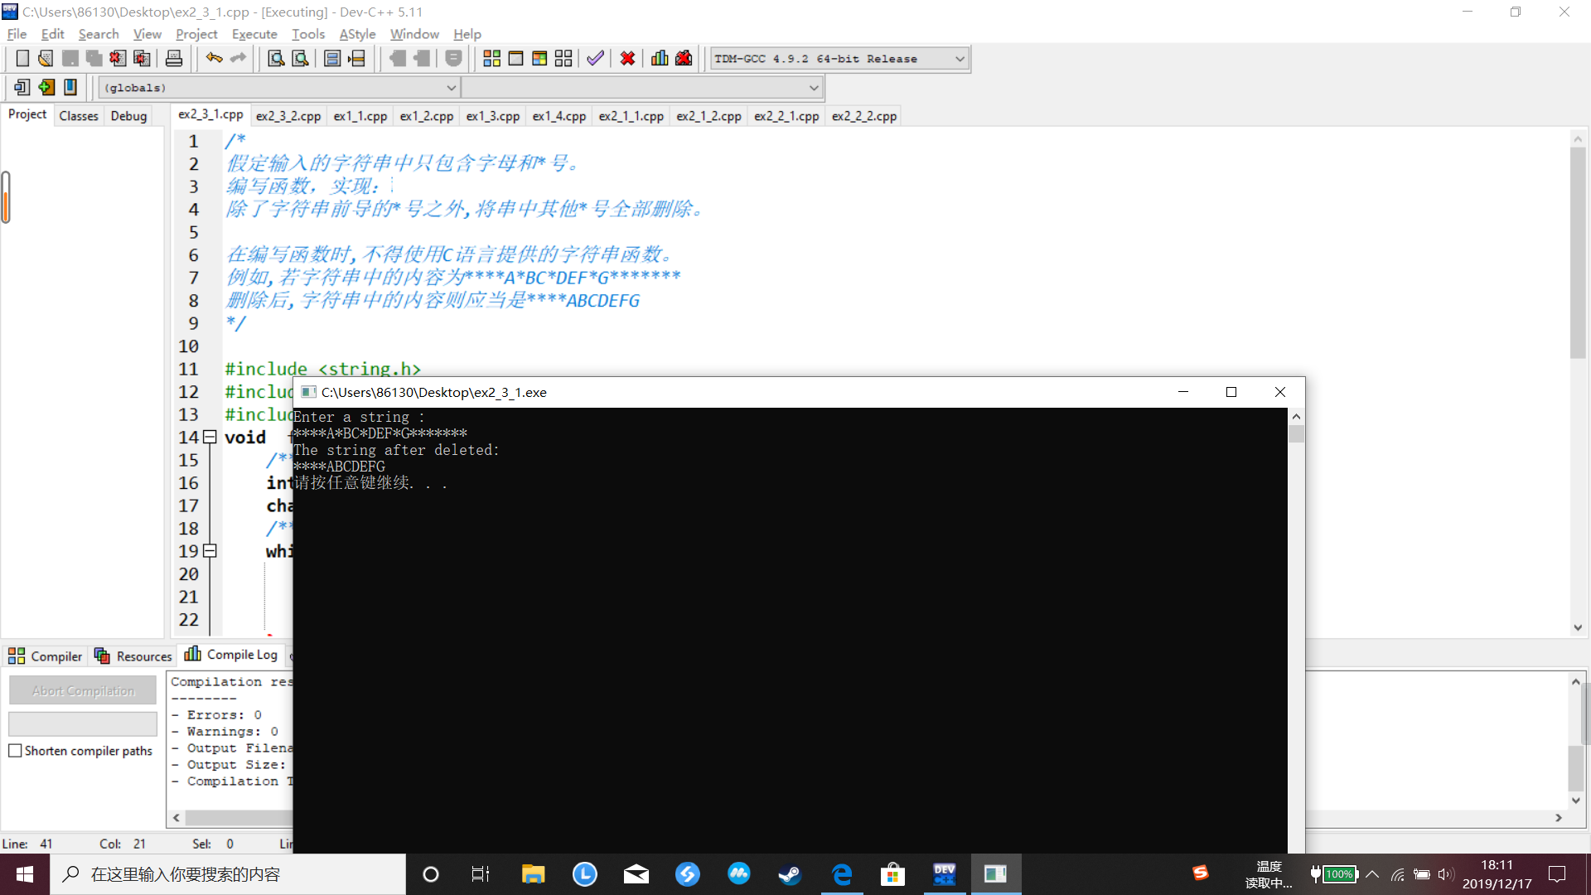Click the Find magnifier icon
1591x895 pixels.
click(x=276, y=58)
